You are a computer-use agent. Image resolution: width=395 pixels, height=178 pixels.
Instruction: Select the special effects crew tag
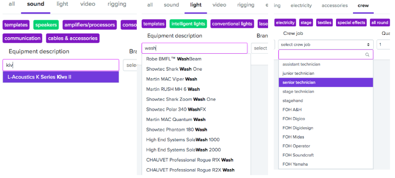pos(351,23)
